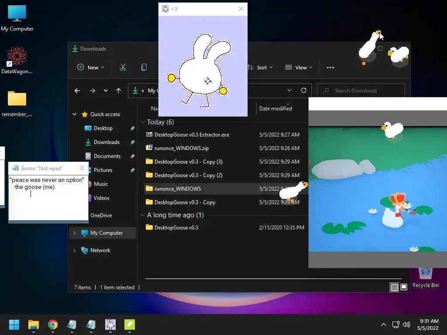Show hidden system tray icons
Image resolution: width=447 pixels, height=335 pixels.
384,325
